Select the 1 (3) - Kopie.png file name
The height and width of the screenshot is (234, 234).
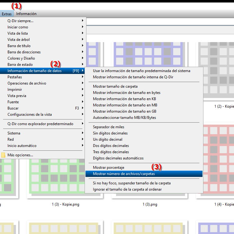[66, 204]
